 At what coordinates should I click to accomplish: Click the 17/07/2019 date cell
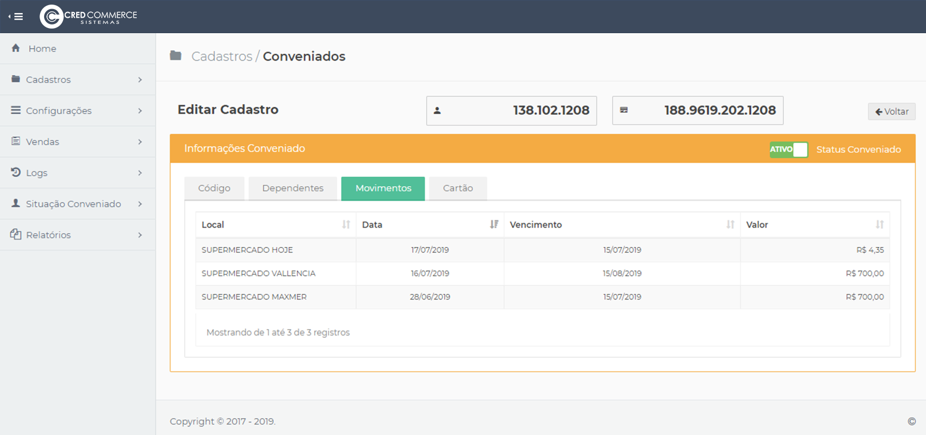click(430, 250)
